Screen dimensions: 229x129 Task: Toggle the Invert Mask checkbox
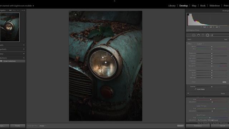195,89
